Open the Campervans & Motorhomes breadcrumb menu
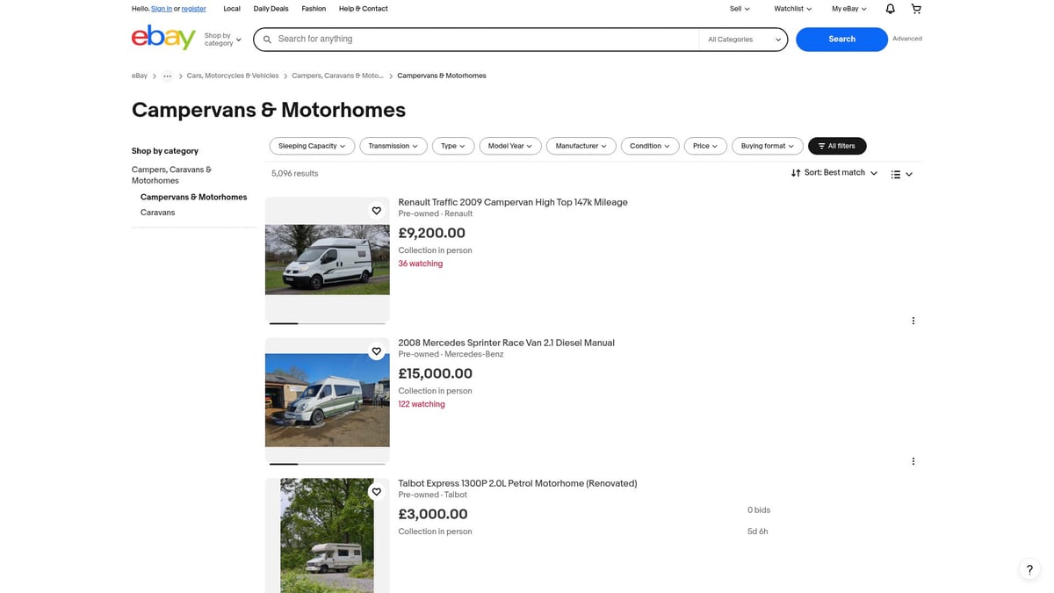The width and height of the screenshot is (1054, 593). tap(441, 76)
